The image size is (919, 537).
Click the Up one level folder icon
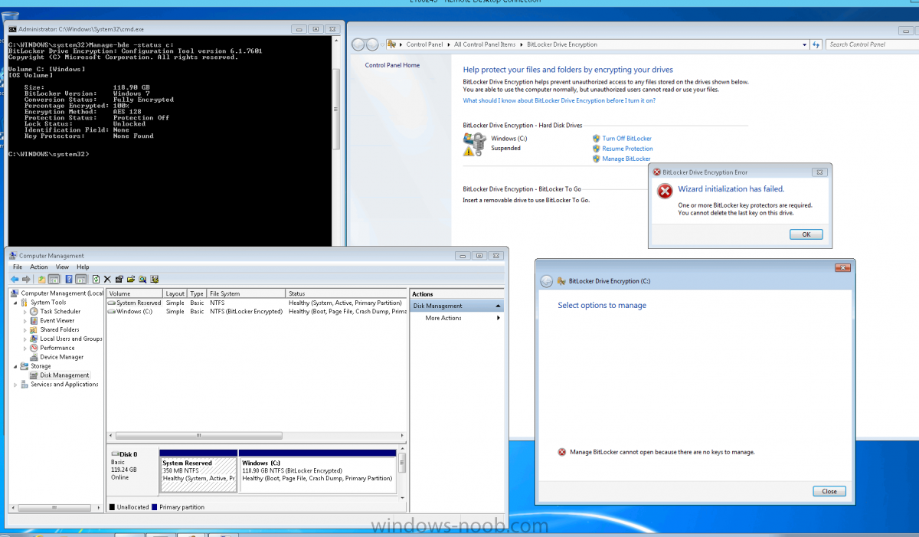click(x=42, y=279)
